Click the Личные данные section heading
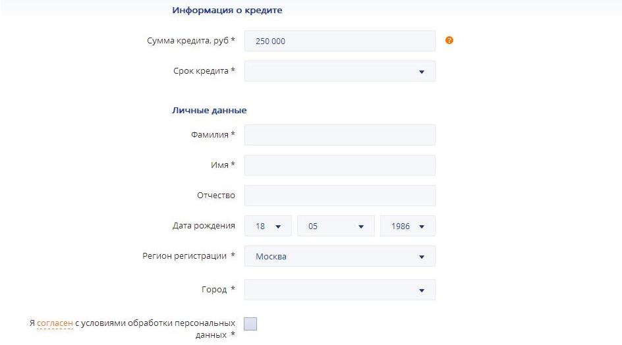 click(209, 110)
